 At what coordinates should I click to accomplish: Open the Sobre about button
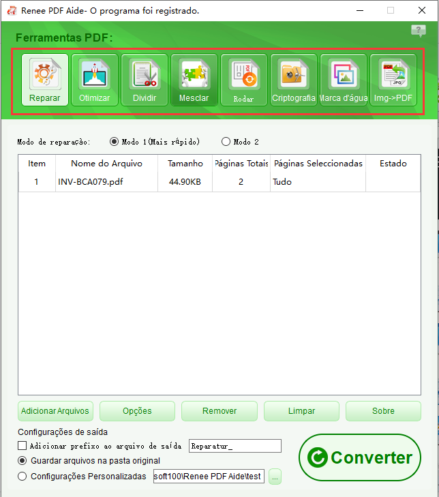[383, 411]
